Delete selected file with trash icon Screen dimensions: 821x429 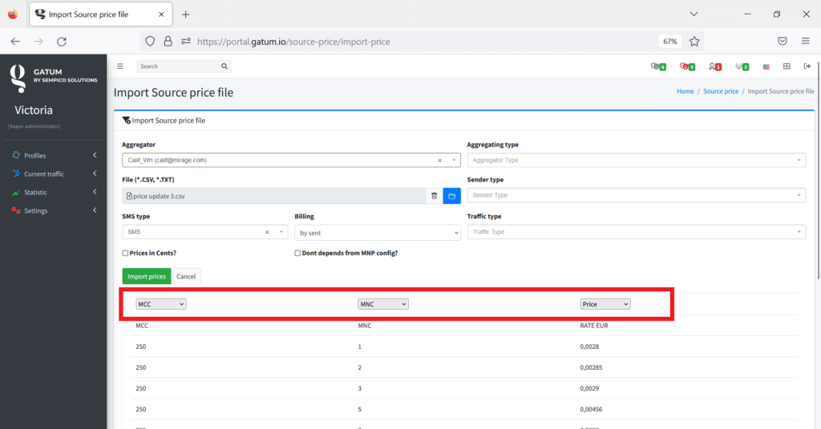coord(434,195)
